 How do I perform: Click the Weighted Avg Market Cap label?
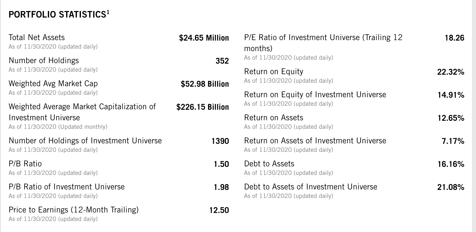(x=53, y=84)
